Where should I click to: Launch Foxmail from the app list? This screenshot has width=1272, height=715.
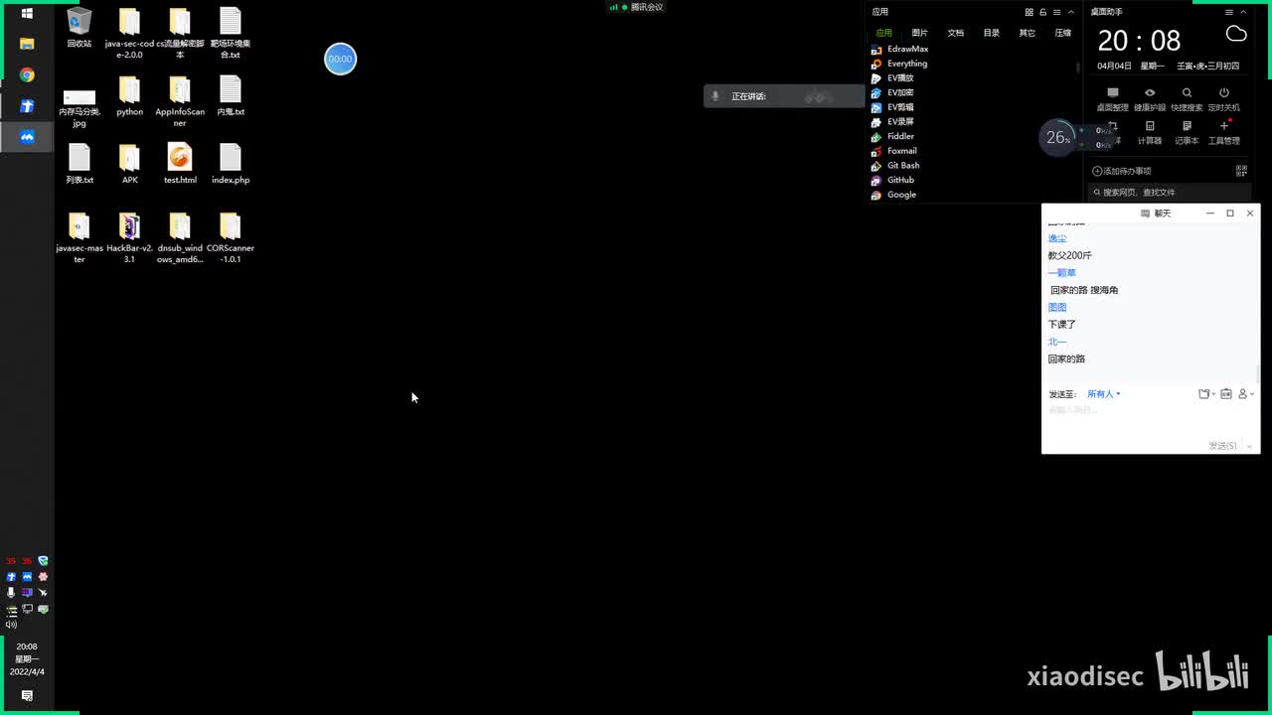(x=893, y=151)
